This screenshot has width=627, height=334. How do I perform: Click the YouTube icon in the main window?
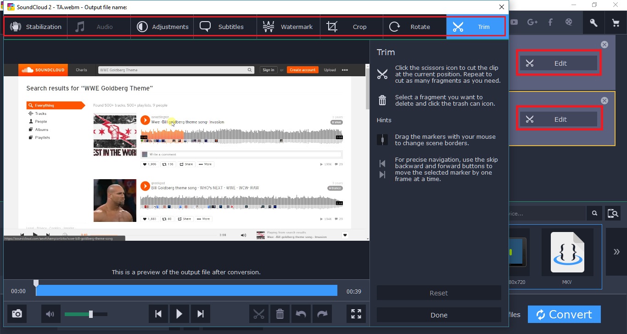click(x=514, y=22)
